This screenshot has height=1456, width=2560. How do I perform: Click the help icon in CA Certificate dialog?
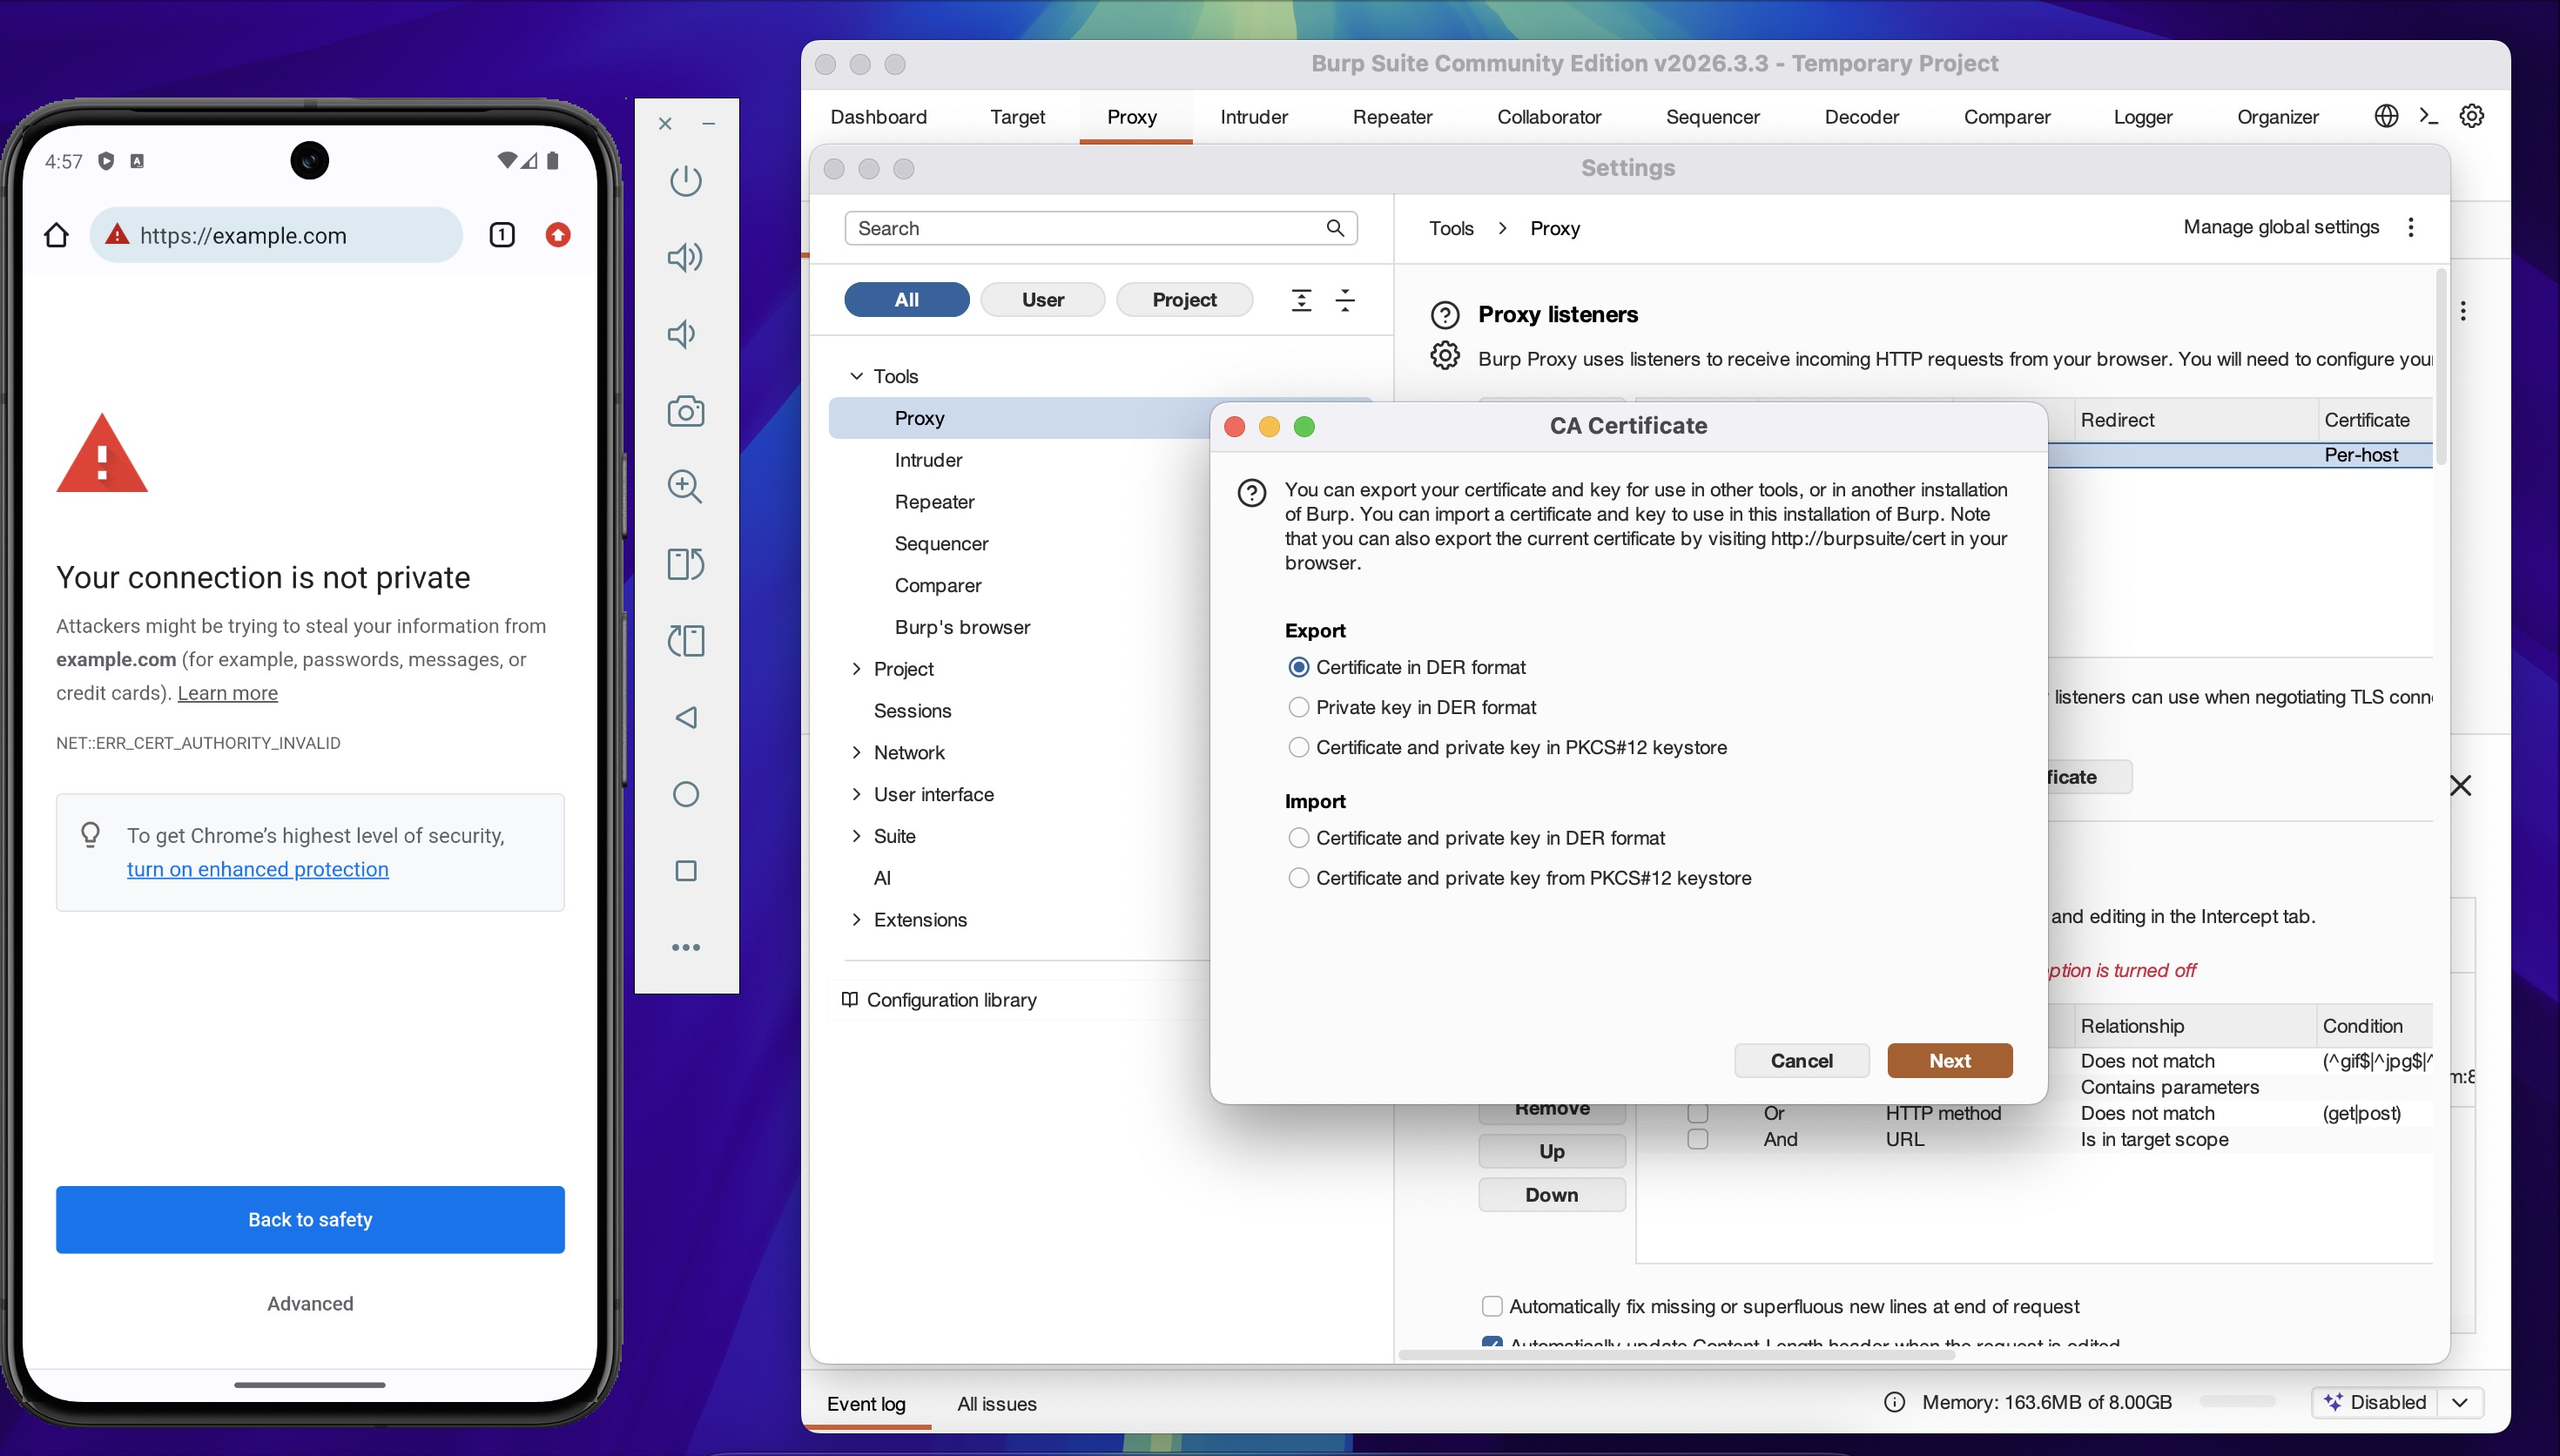(x=1251, y=493)
